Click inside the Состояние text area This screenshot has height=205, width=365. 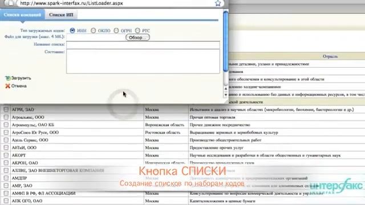pos(143,61)
